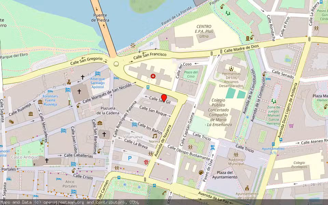Click the veterinary paw icon below Calle La Brava
Image resolution: width=328 pixels, height=205 pixels.
pyautogui.click(x=146, y=162)
